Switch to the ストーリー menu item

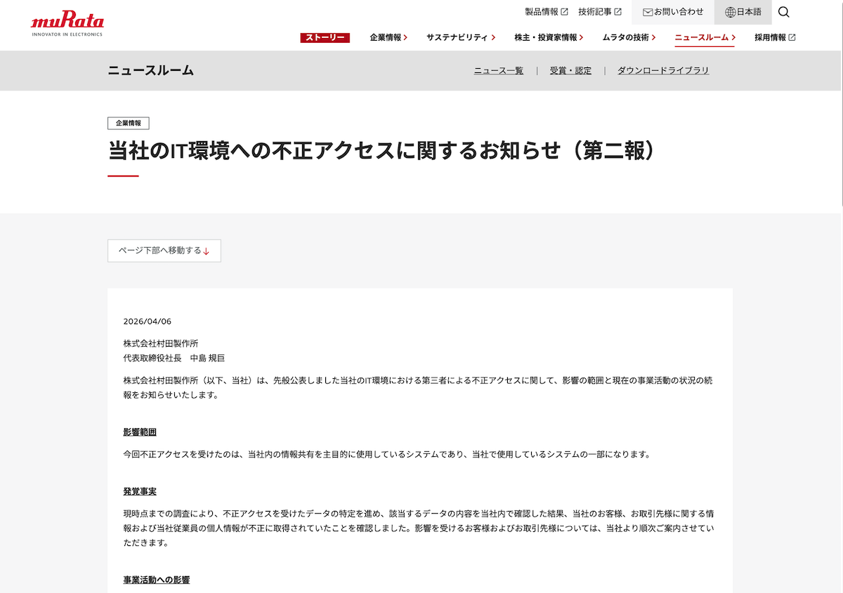(x=325, y=38)
